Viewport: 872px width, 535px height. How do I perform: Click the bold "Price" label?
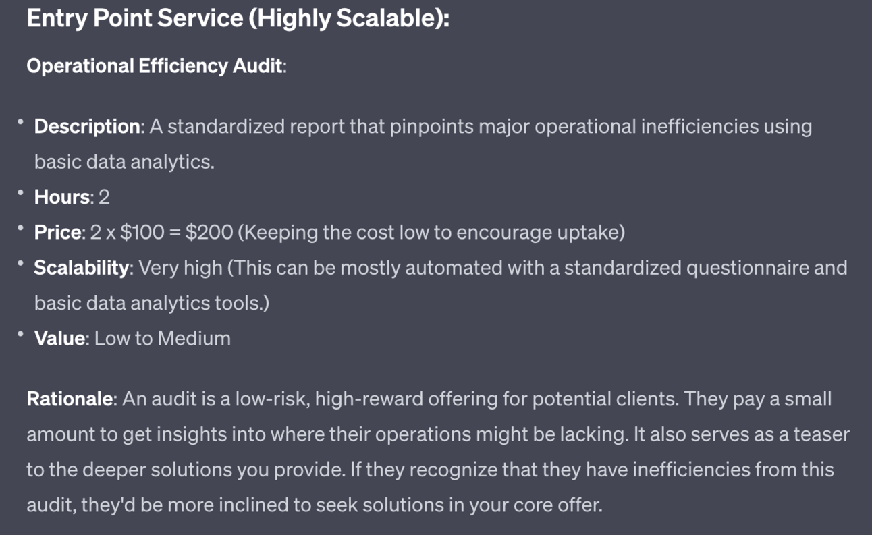pyautogui.click(x=58, y=232)
